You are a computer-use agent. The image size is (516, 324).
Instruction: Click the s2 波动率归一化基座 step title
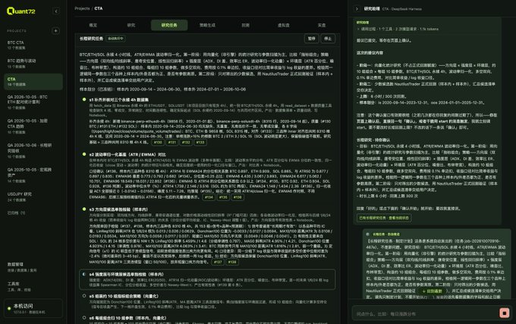tap(127, 155)
